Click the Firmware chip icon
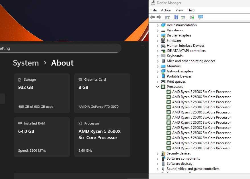 (163, 40)
